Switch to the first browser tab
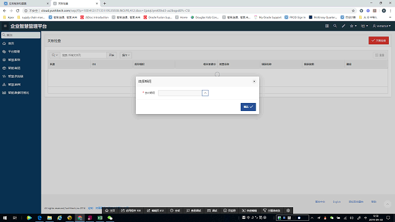The width and height of the screenshot is (395, 222). point(25,4)
